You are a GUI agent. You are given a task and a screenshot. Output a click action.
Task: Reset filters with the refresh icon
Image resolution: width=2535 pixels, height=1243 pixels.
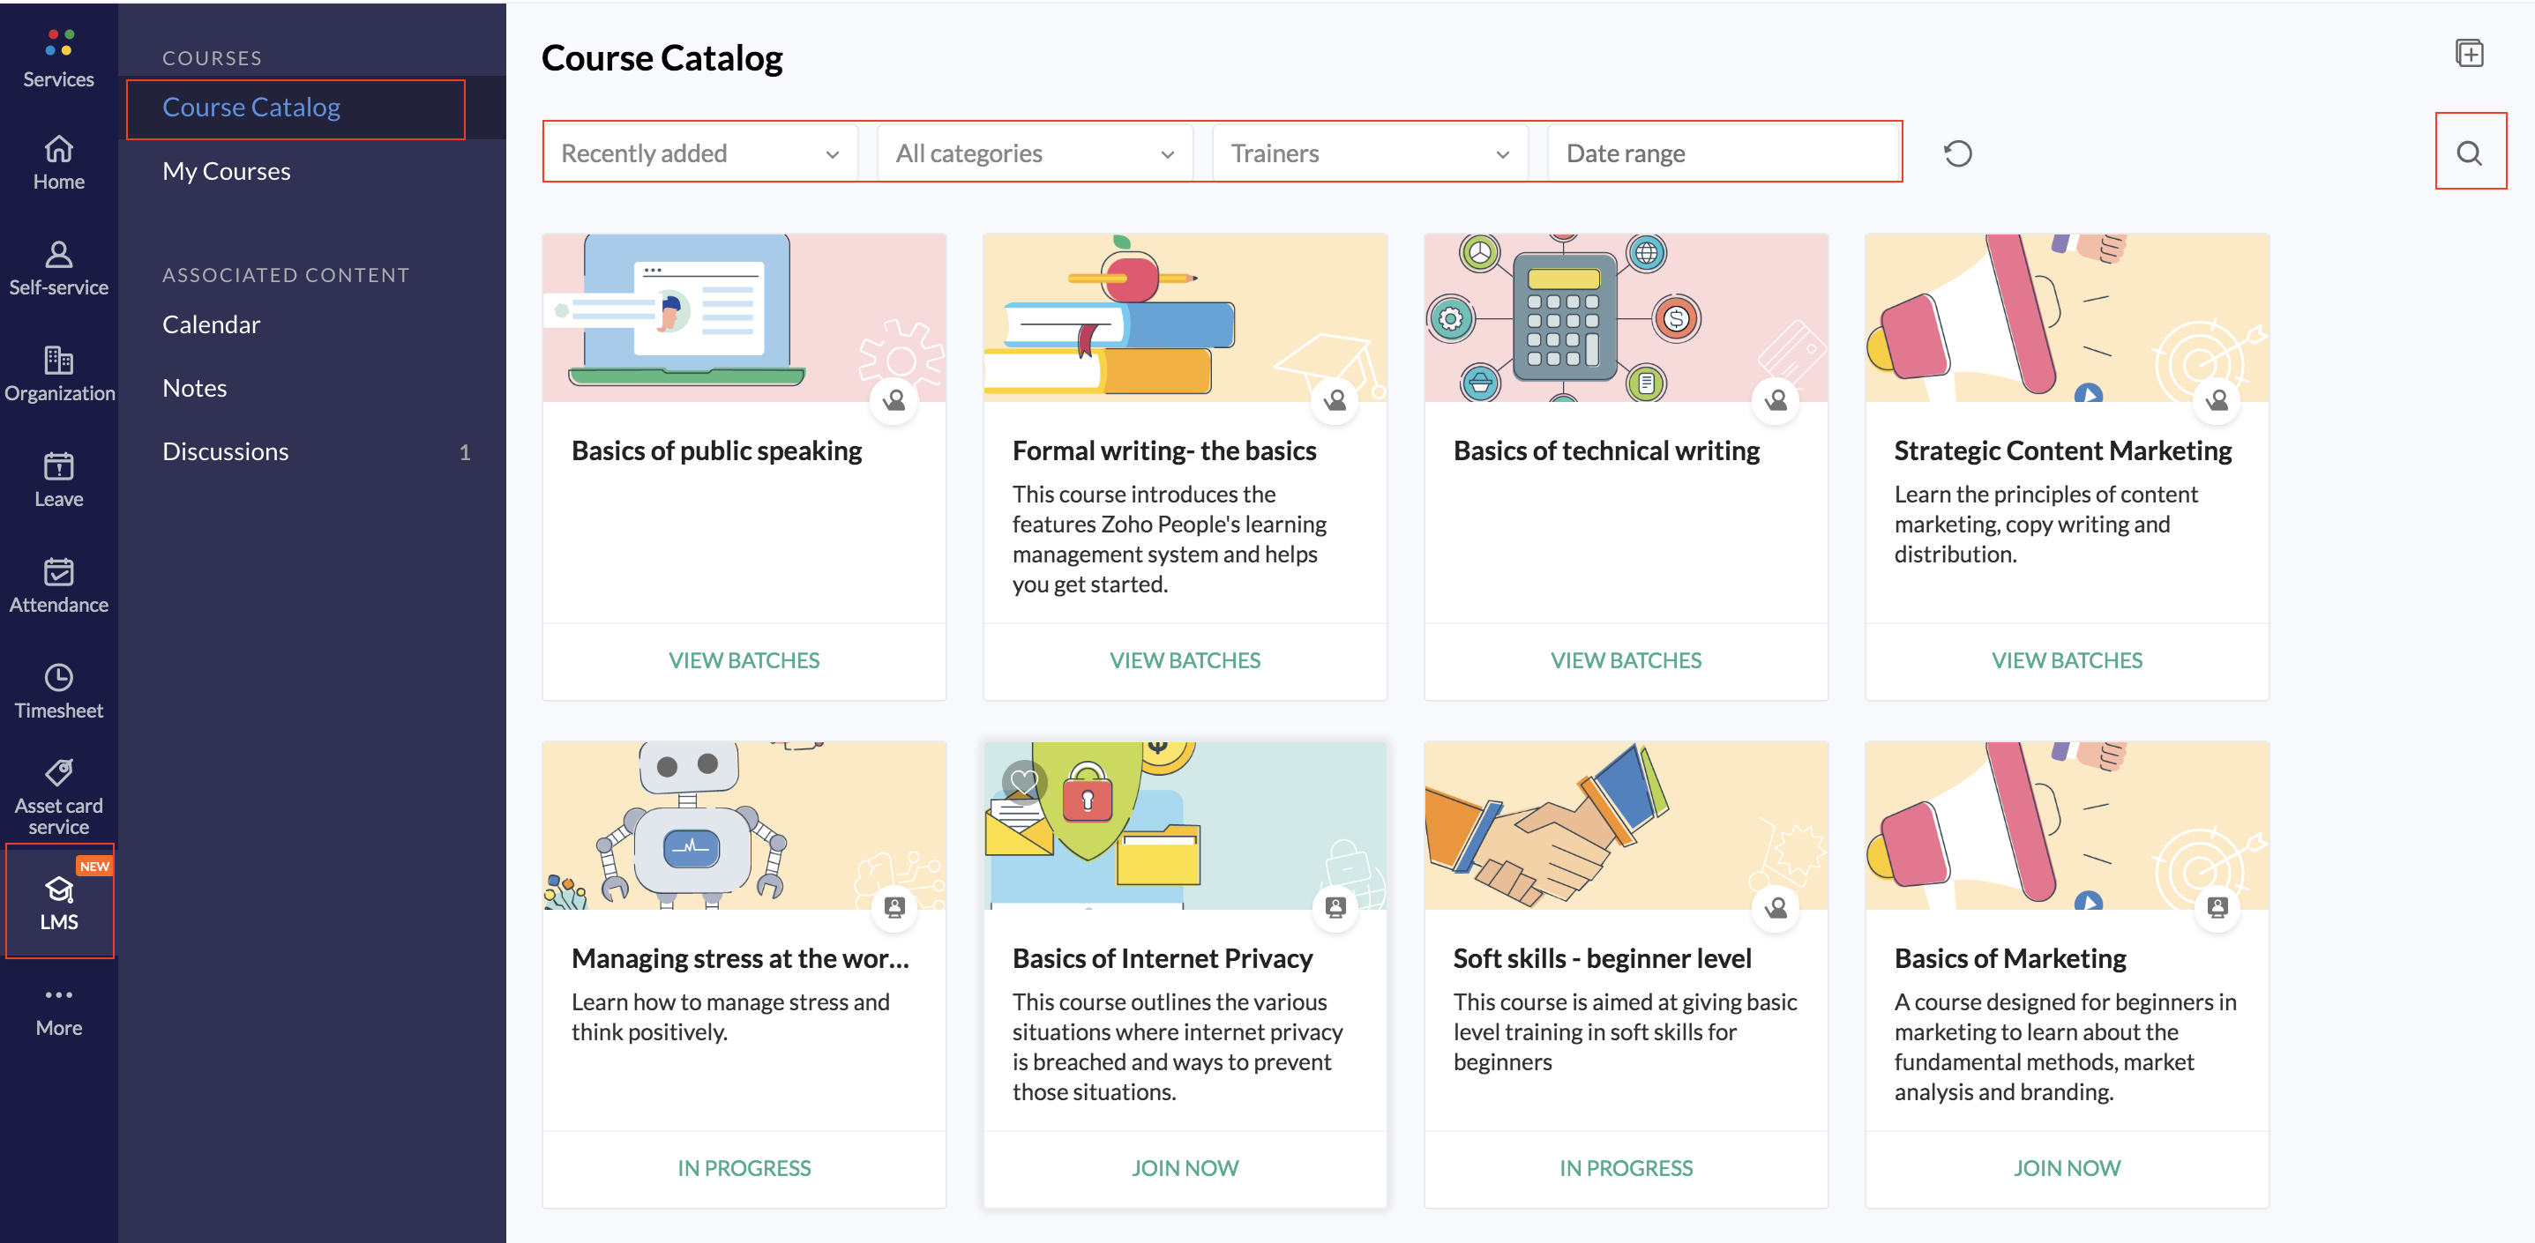(x=1956, y=153)
